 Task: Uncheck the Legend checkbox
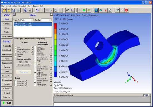pyautogui.click(x=35, y=73)
